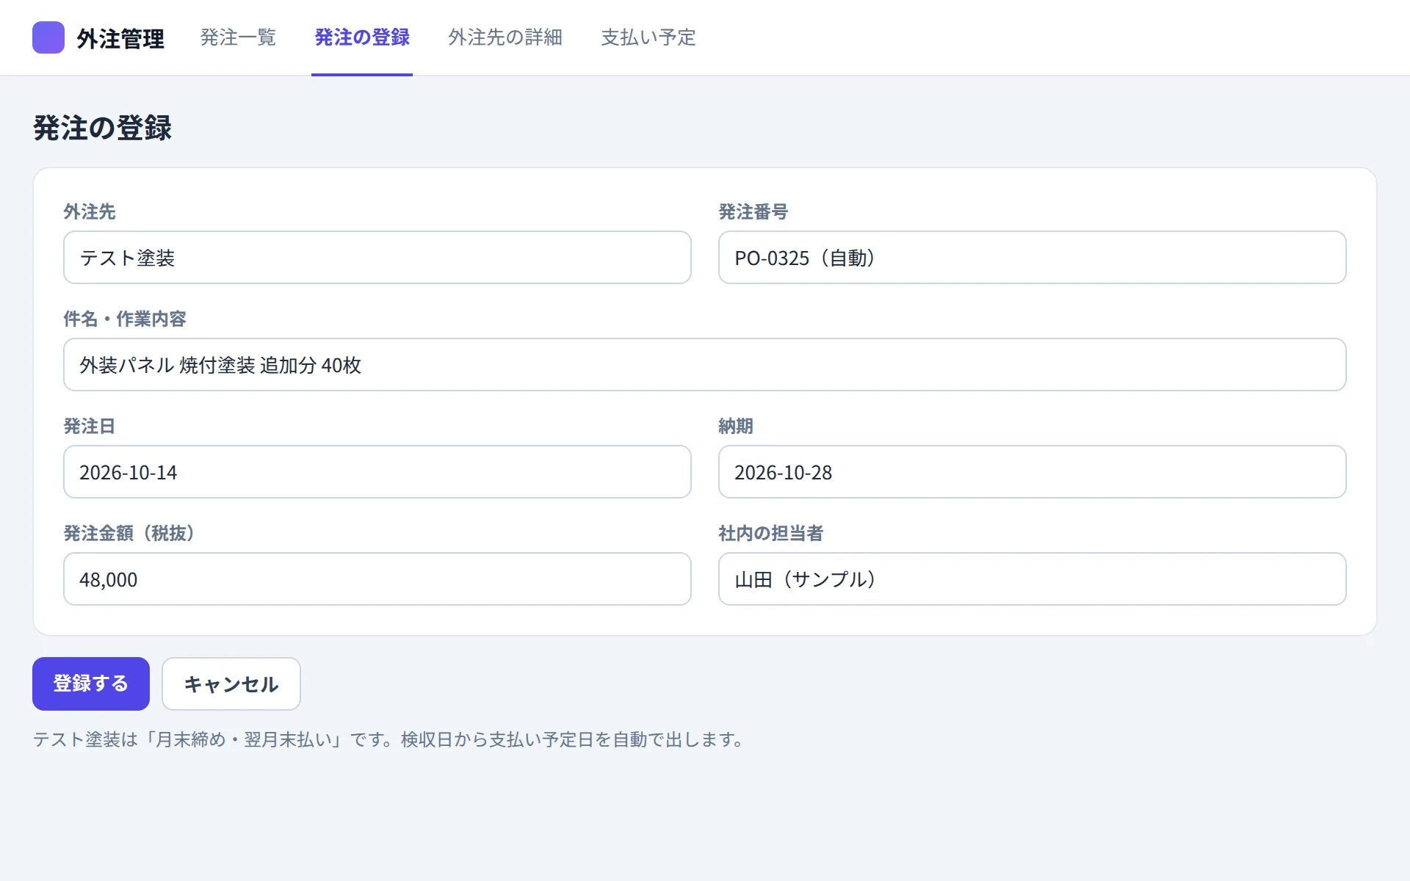The image size is (1410, 881).
Task: Click the 外注先 field showing テスト塗装
Action: 377,258
